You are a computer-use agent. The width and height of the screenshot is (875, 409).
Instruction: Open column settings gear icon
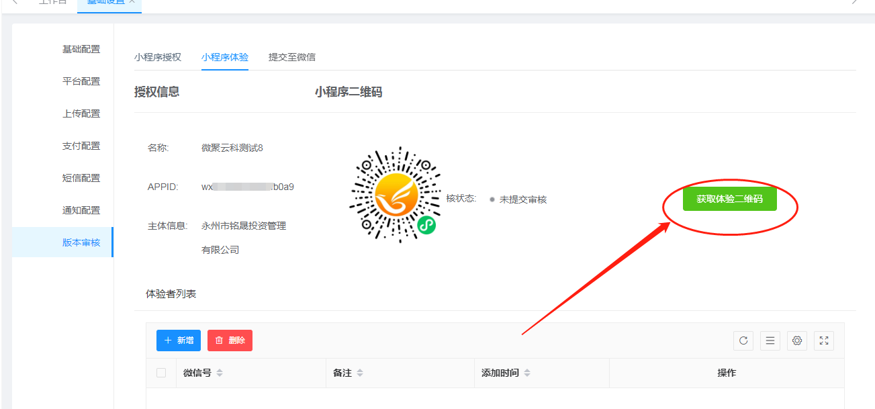[797, 340]
